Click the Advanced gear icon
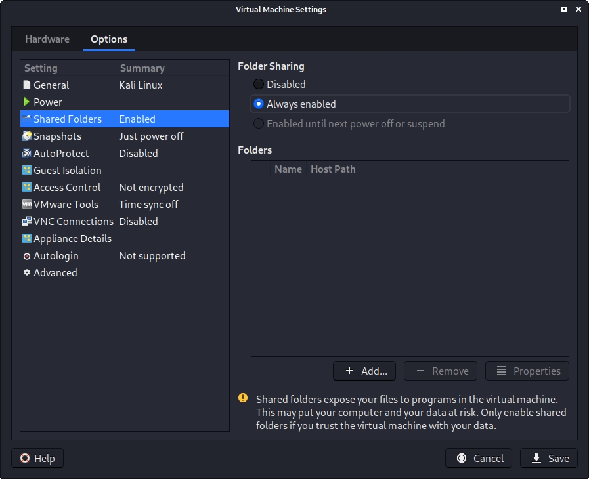Viewport: 589px width, 479px height. 27,273
